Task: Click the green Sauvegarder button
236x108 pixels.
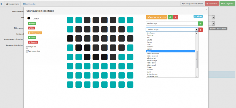Action: pos(227,4)
